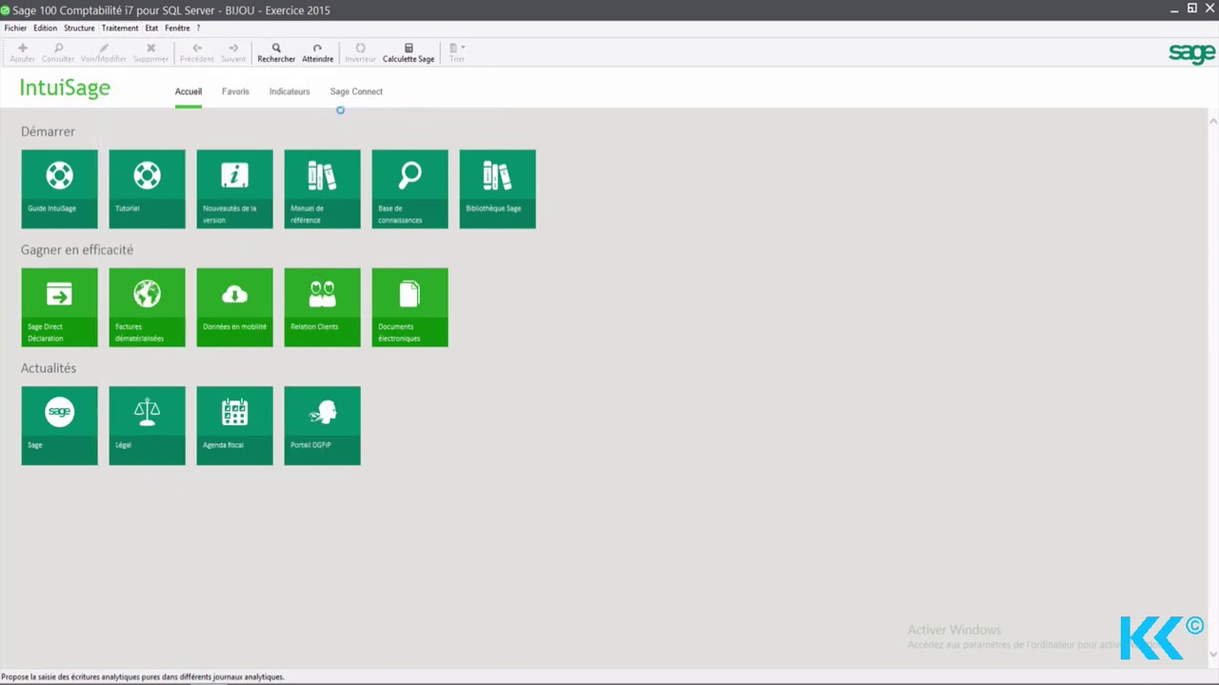Open the Relation Clients tile
1219x685 pixels.
click(322, 306)
